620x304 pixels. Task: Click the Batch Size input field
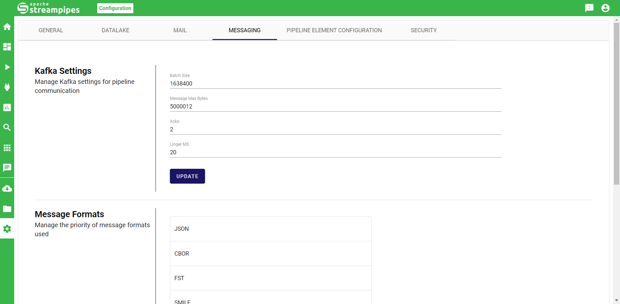point(335,84)
